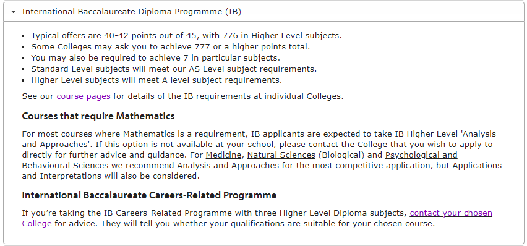Open the course pages link
The width and height of the screenshot is (527, 246).
click(84, 96)
